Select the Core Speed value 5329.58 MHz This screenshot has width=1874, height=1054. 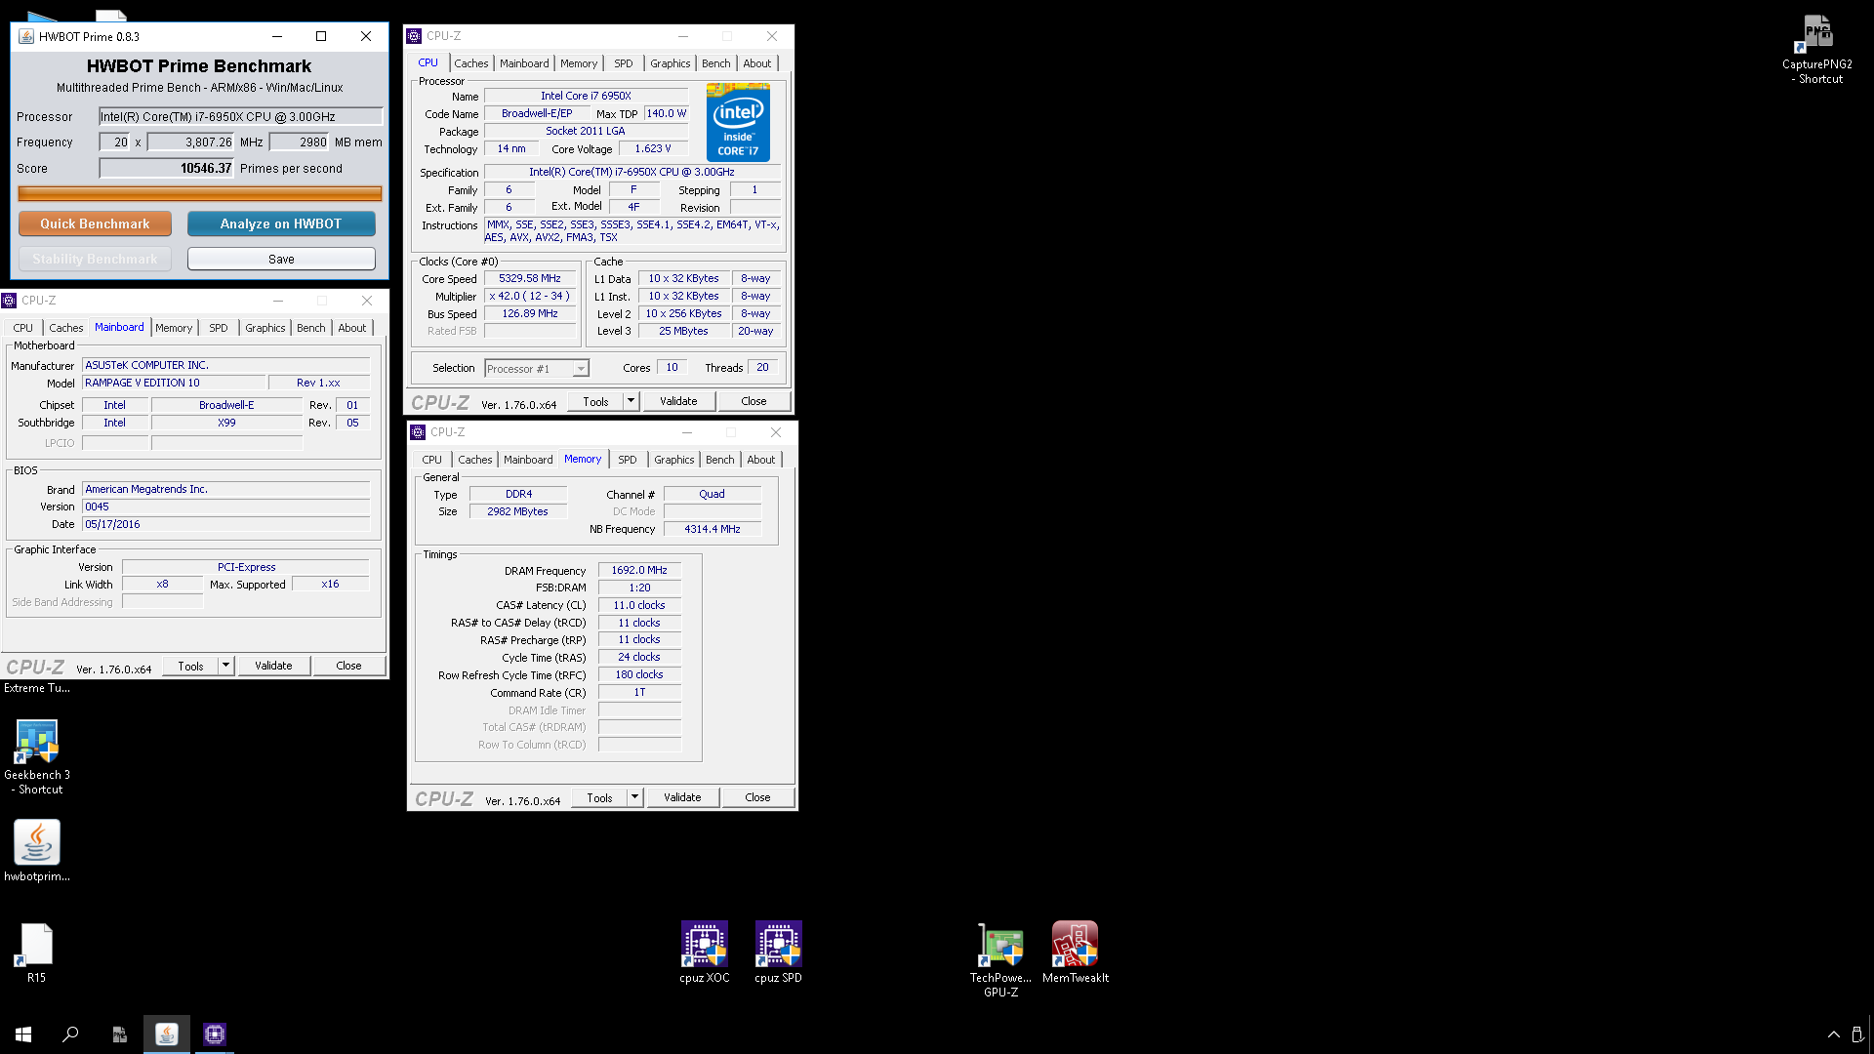pos(530,279)
